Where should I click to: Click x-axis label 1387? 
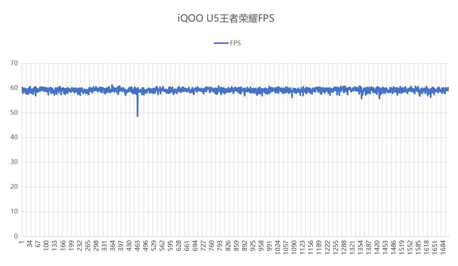pyautogui.click(x=370, y=247)
